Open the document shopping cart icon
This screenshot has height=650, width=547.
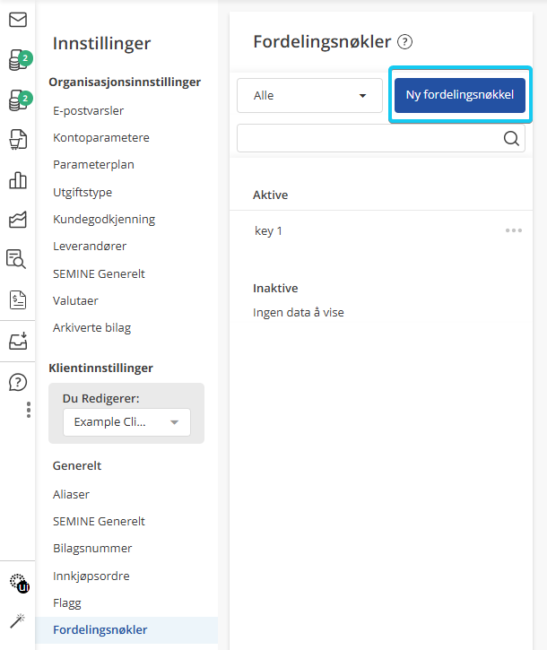pos(18,139)
